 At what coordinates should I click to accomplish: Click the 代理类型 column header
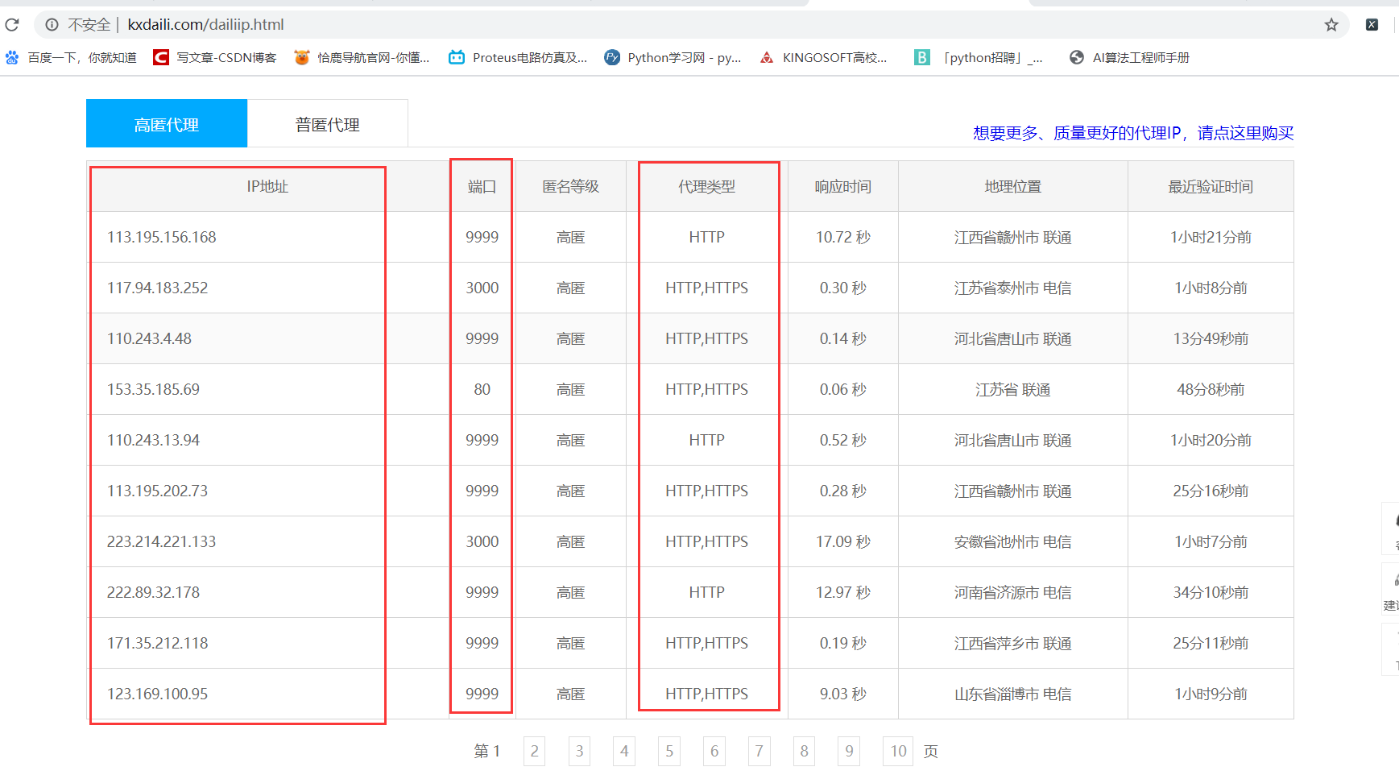pos(706,186)
